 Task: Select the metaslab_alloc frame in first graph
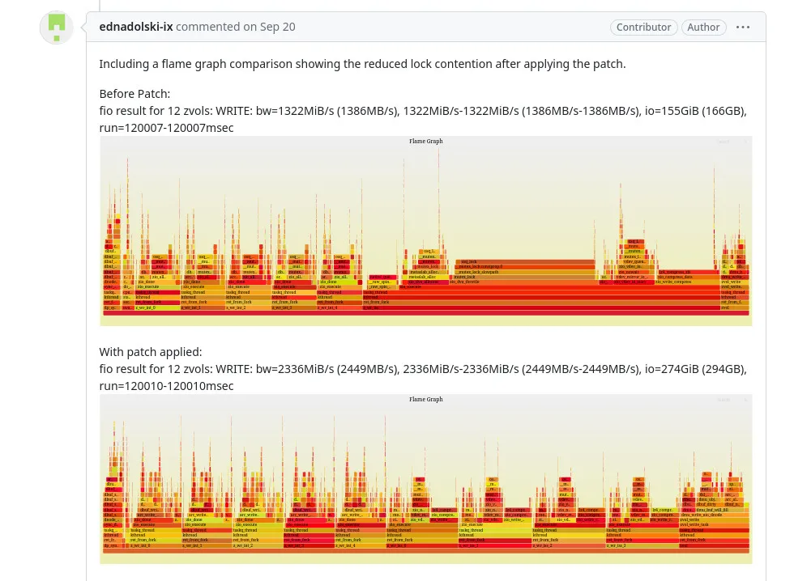(425, 277)
